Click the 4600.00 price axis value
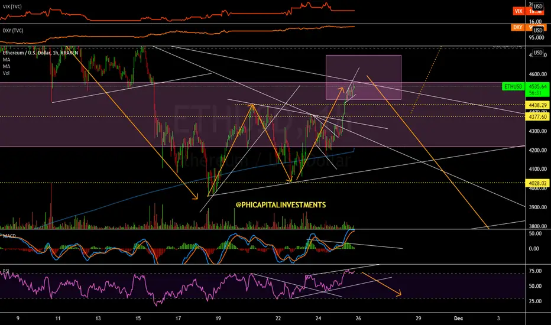Viewport: 551px width, 325px height. coord(537,74)
